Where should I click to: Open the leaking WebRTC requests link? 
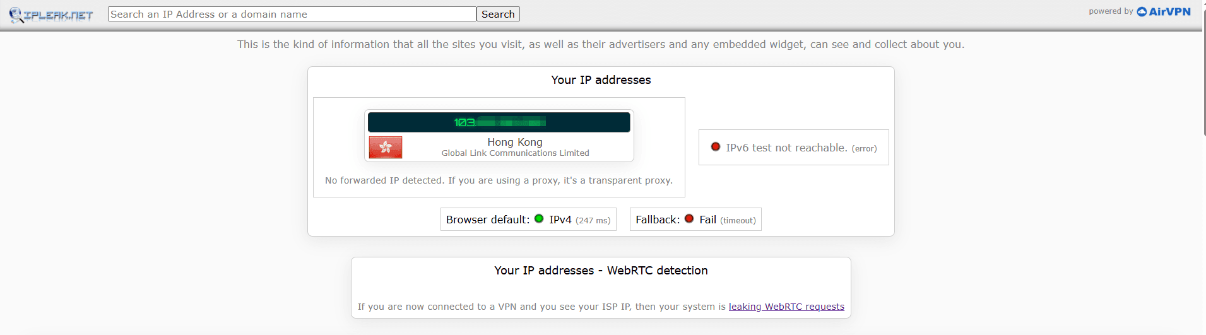coord(786,307)
